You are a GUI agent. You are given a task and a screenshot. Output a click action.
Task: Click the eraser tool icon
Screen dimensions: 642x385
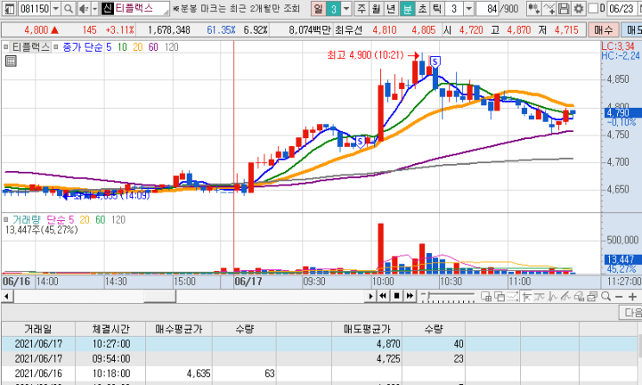point(579,296)
